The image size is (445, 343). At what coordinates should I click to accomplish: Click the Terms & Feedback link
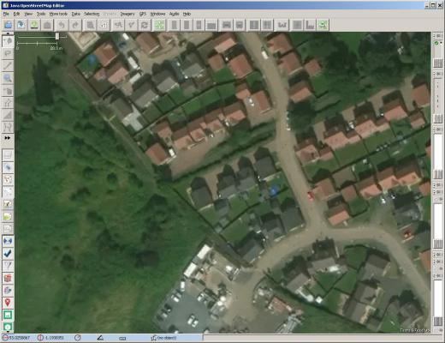(414, 330)
